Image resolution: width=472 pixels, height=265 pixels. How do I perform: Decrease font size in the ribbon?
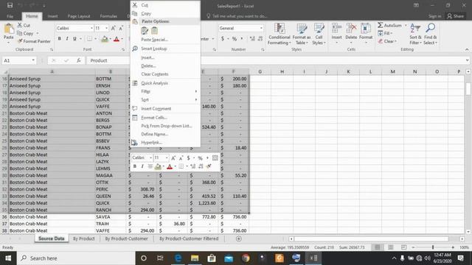[x=121, y=28]
